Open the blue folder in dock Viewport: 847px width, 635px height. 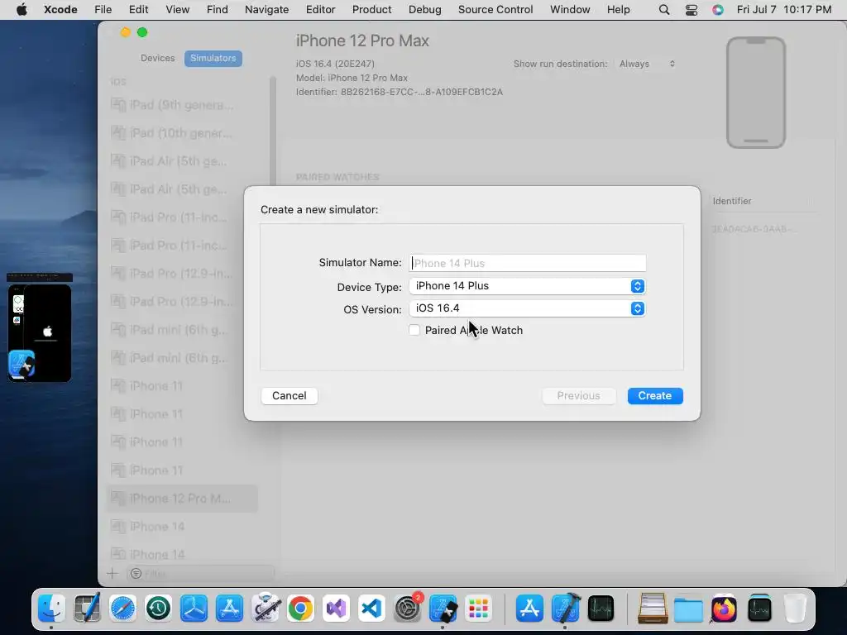point(688,609)
